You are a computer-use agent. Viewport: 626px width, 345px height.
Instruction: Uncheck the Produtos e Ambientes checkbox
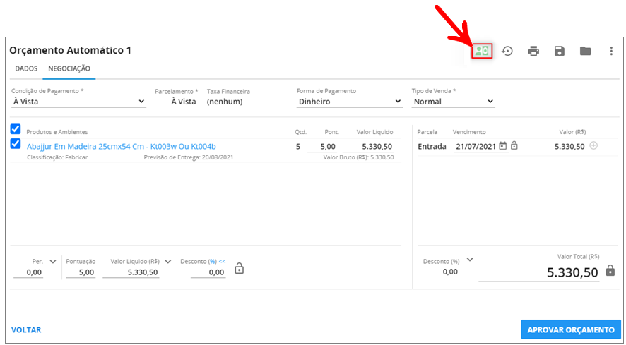16,129
